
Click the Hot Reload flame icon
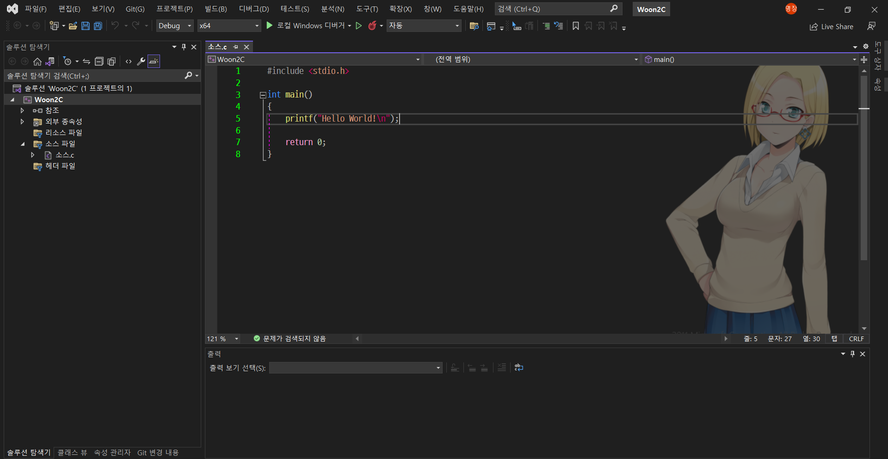(372, 26)
